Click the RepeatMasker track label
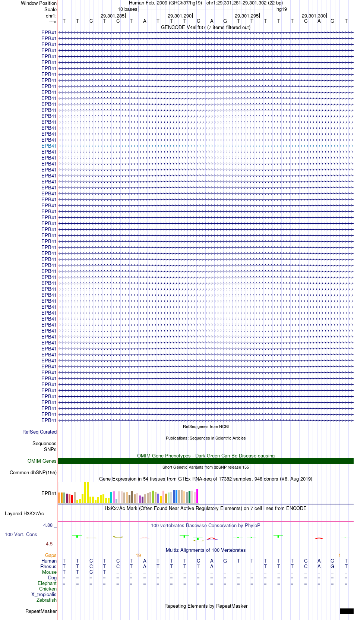This screenshot has height=620, width=354. point(41,611)
